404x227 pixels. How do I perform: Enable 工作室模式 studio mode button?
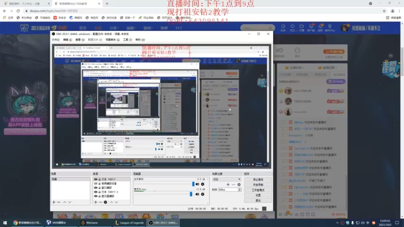(258, 190)
